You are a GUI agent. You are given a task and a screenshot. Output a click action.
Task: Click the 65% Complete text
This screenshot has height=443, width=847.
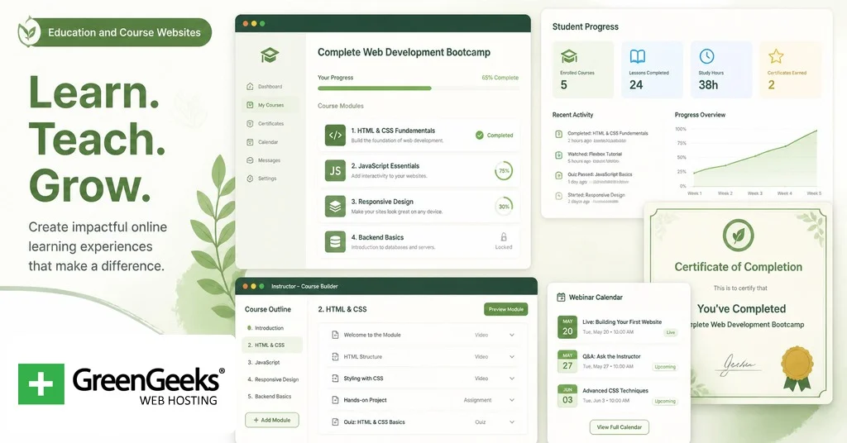(x=500, y=78)
